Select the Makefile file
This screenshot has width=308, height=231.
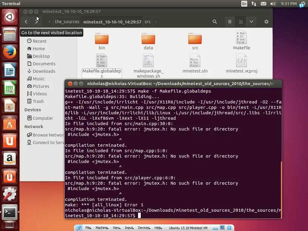pyautogui.click(x=242, y=40)
